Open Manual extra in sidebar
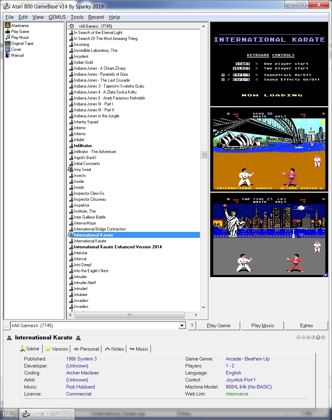Screen dimensions: 332x420 coord(15,55)
